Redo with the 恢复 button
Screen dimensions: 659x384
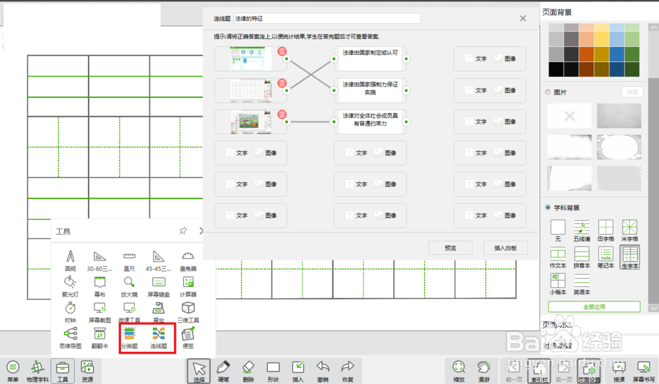click(348, 371)
